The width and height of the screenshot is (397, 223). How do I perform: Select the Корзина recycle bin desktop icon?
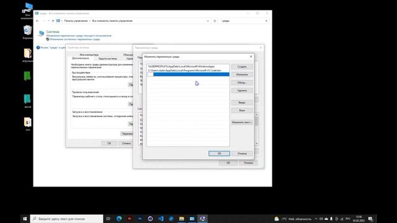coord(27,32)
